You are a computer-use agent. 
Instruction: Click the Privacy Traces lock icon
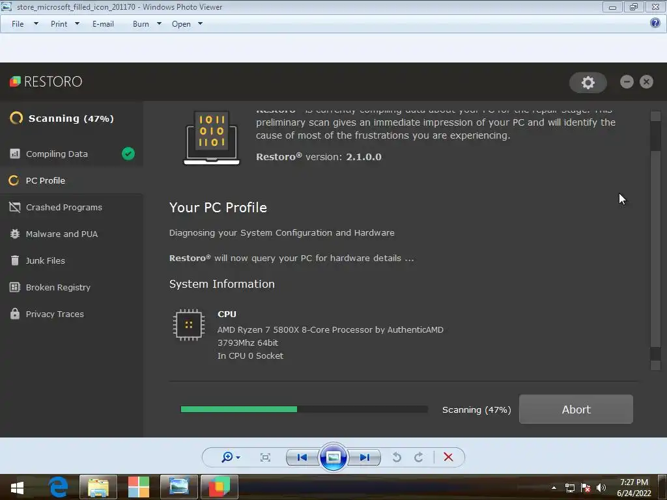[x=15, y=314]
